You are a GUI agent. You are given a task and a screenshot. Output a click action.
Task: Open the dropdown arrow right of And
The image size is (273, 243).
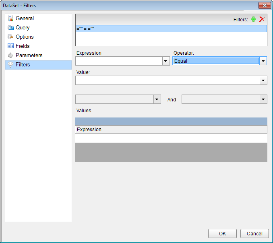pyautogui.click(x=263, y=99)
